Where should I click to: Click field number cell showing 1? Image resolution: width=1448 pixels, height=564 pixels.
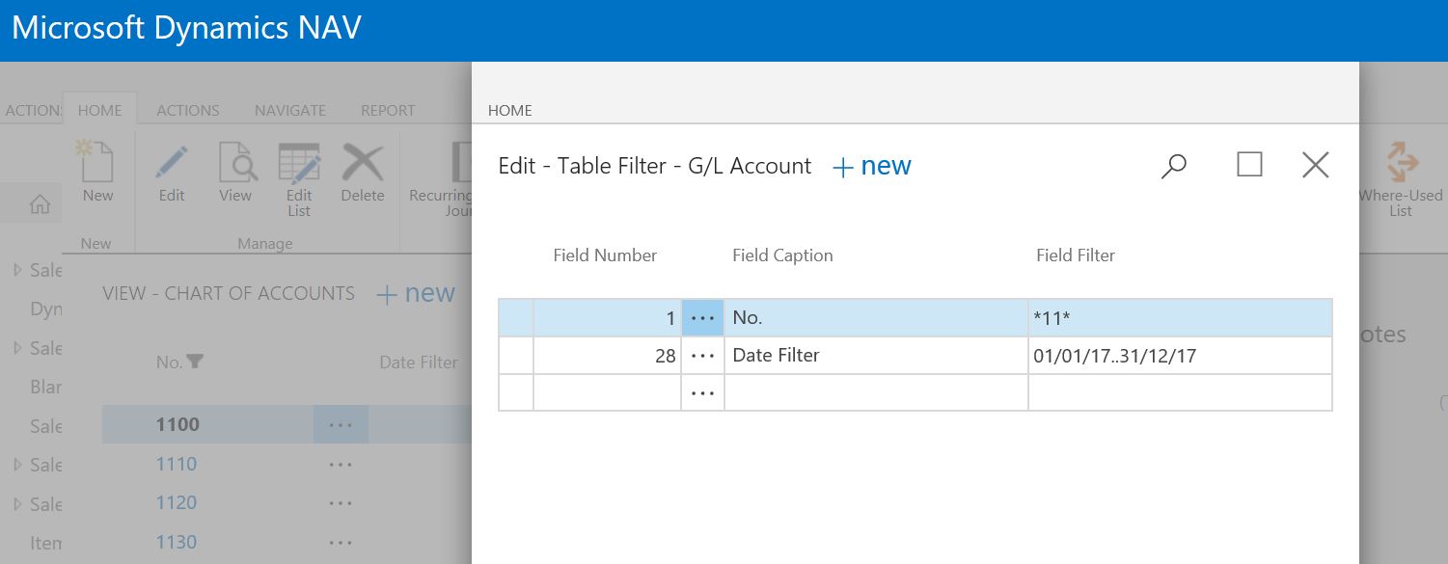(x=607, y=318)
